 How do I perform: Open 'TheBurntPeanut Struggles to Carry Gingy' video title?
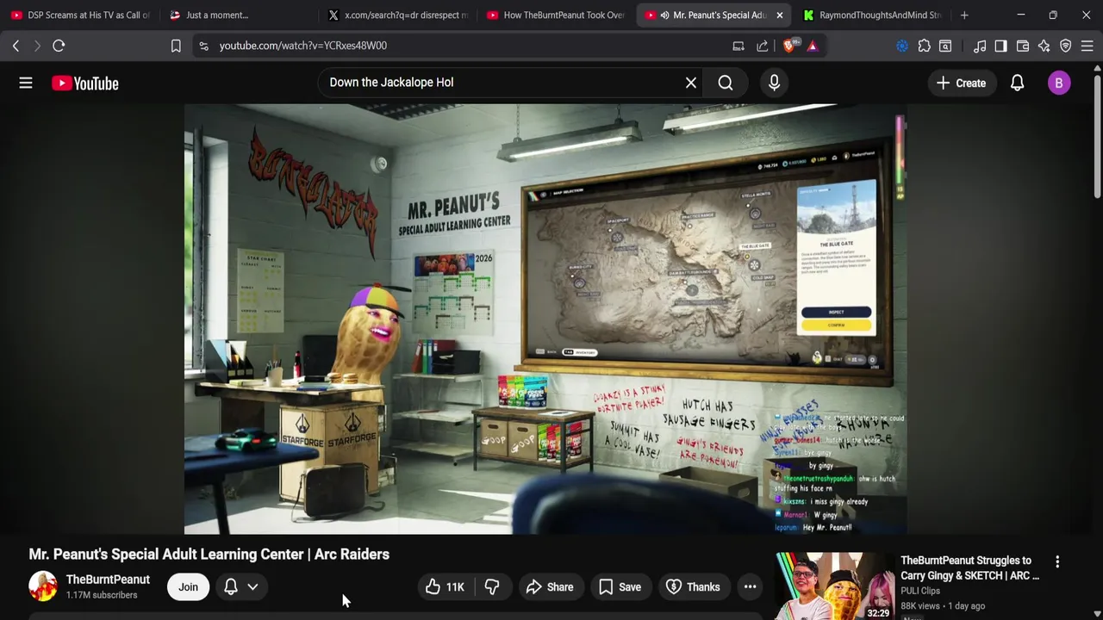(970, 568)
